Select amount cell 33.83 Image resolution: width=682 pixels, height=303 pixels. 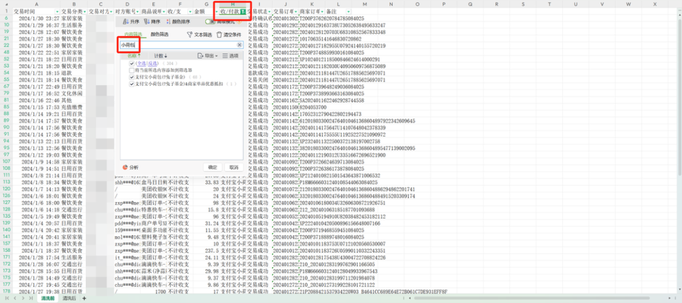pyautogui.click(x=206, y=182)
